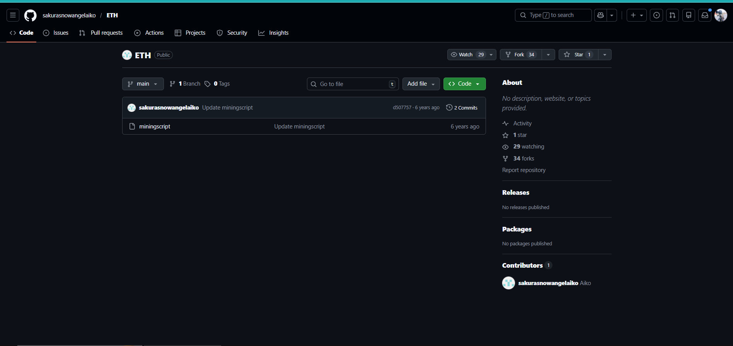Switch to the Security tab

pyautogui.click(x=232, y=33)
